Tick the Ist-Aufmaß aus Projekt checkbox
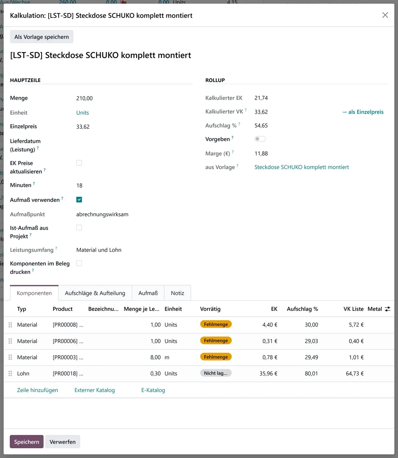 point(79,228)
